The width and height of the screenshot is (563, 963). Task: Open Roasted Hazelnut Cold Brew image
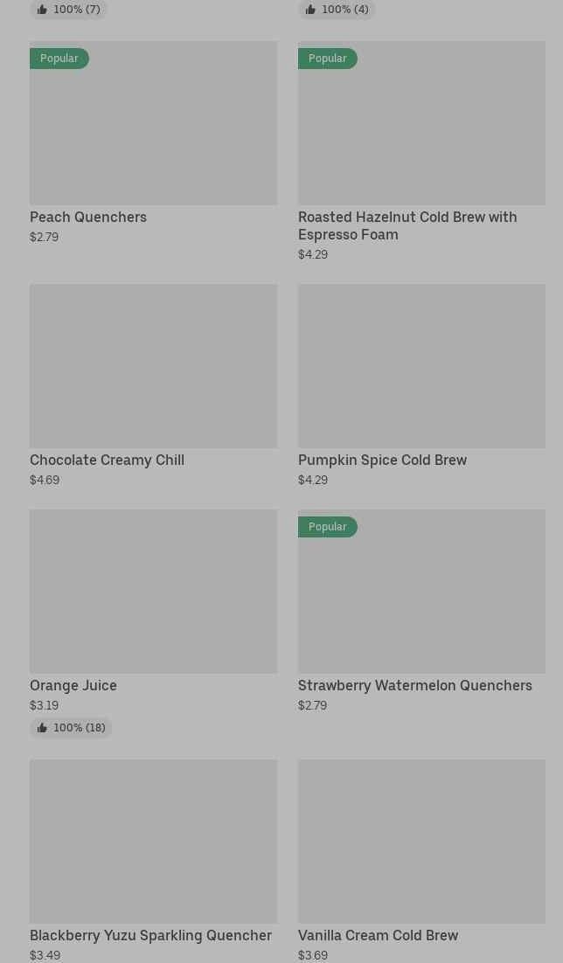(421, 123)
